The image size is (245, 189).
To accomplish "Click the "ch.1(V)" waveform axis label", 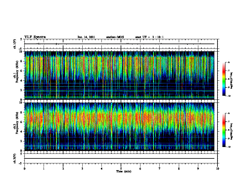I will point(15,44).
